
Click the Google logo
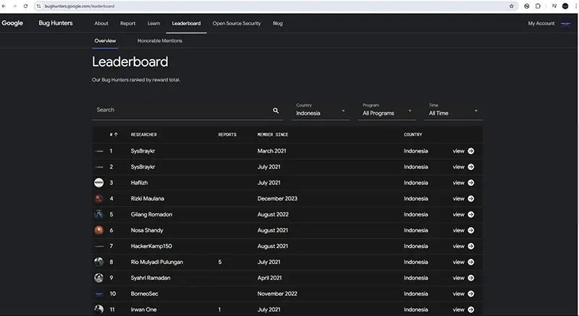[12, 23]
